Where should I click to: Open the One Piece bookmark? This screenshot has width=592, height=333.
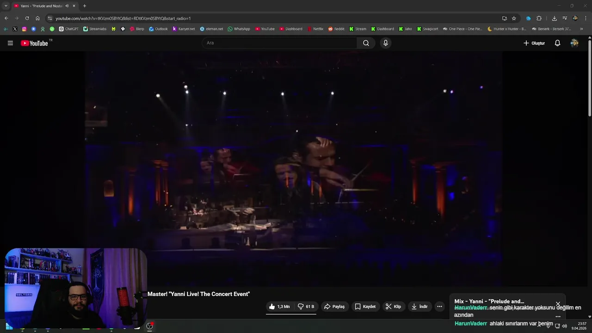[x=462, y=29]
